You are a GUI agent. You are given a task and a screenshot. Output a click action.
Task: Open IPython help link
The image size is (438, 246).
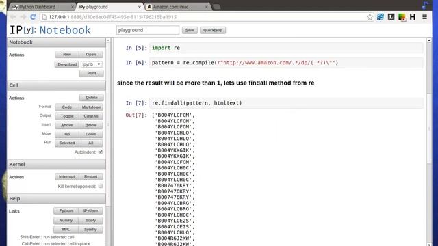[90, 211]
